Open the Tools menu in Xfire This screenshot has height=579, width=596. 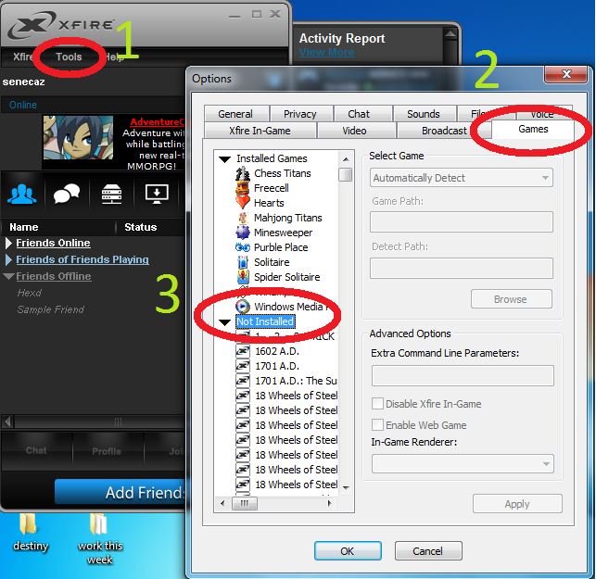pos(69,57)
